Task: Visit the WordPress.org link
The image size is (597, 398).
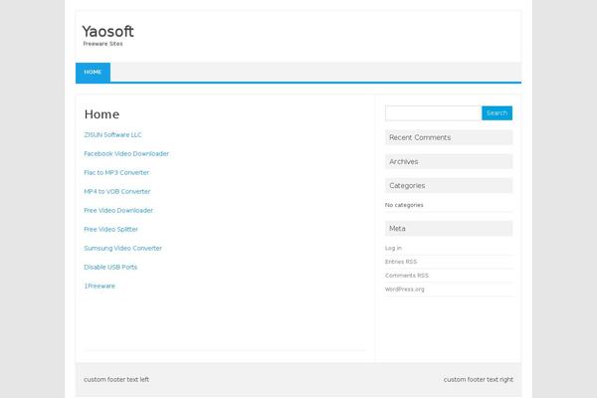Action: (404, 290)
